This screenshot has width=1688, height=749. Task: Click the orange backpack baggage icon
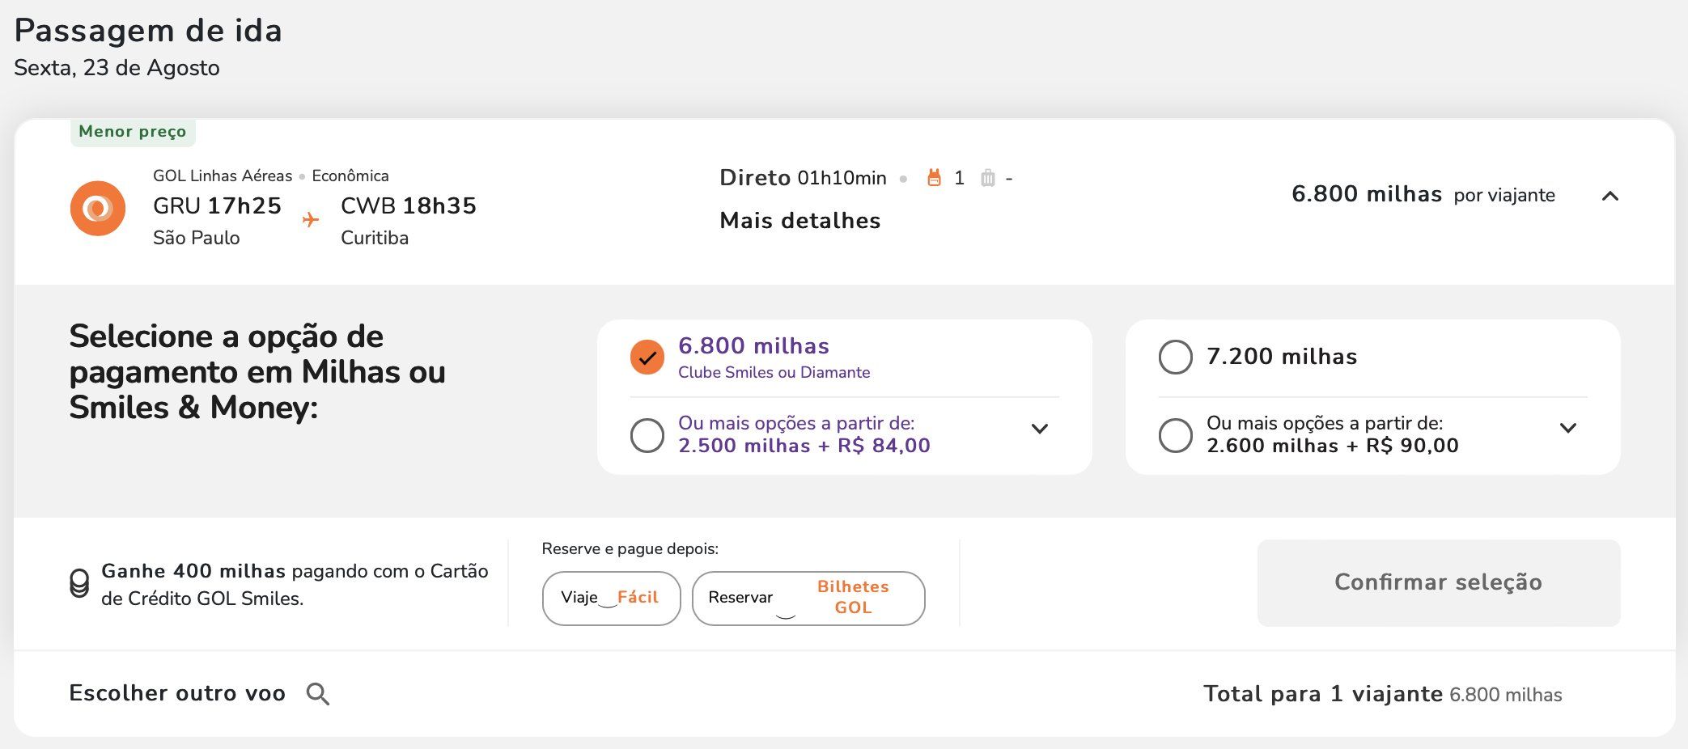[x=934, y=178]
